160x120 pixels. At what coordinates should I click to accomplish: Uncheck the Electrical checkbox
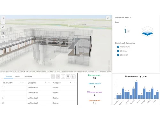(118, 51)
